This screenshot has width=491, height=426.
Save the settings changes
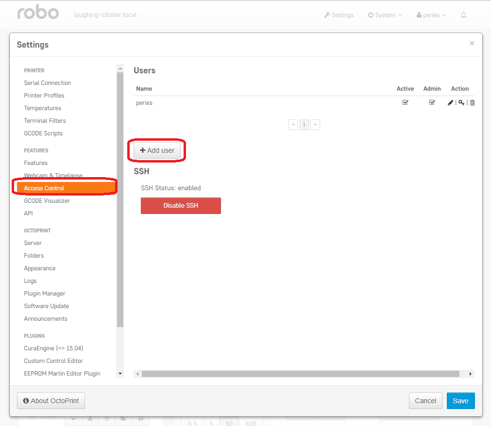pos(460,401)
